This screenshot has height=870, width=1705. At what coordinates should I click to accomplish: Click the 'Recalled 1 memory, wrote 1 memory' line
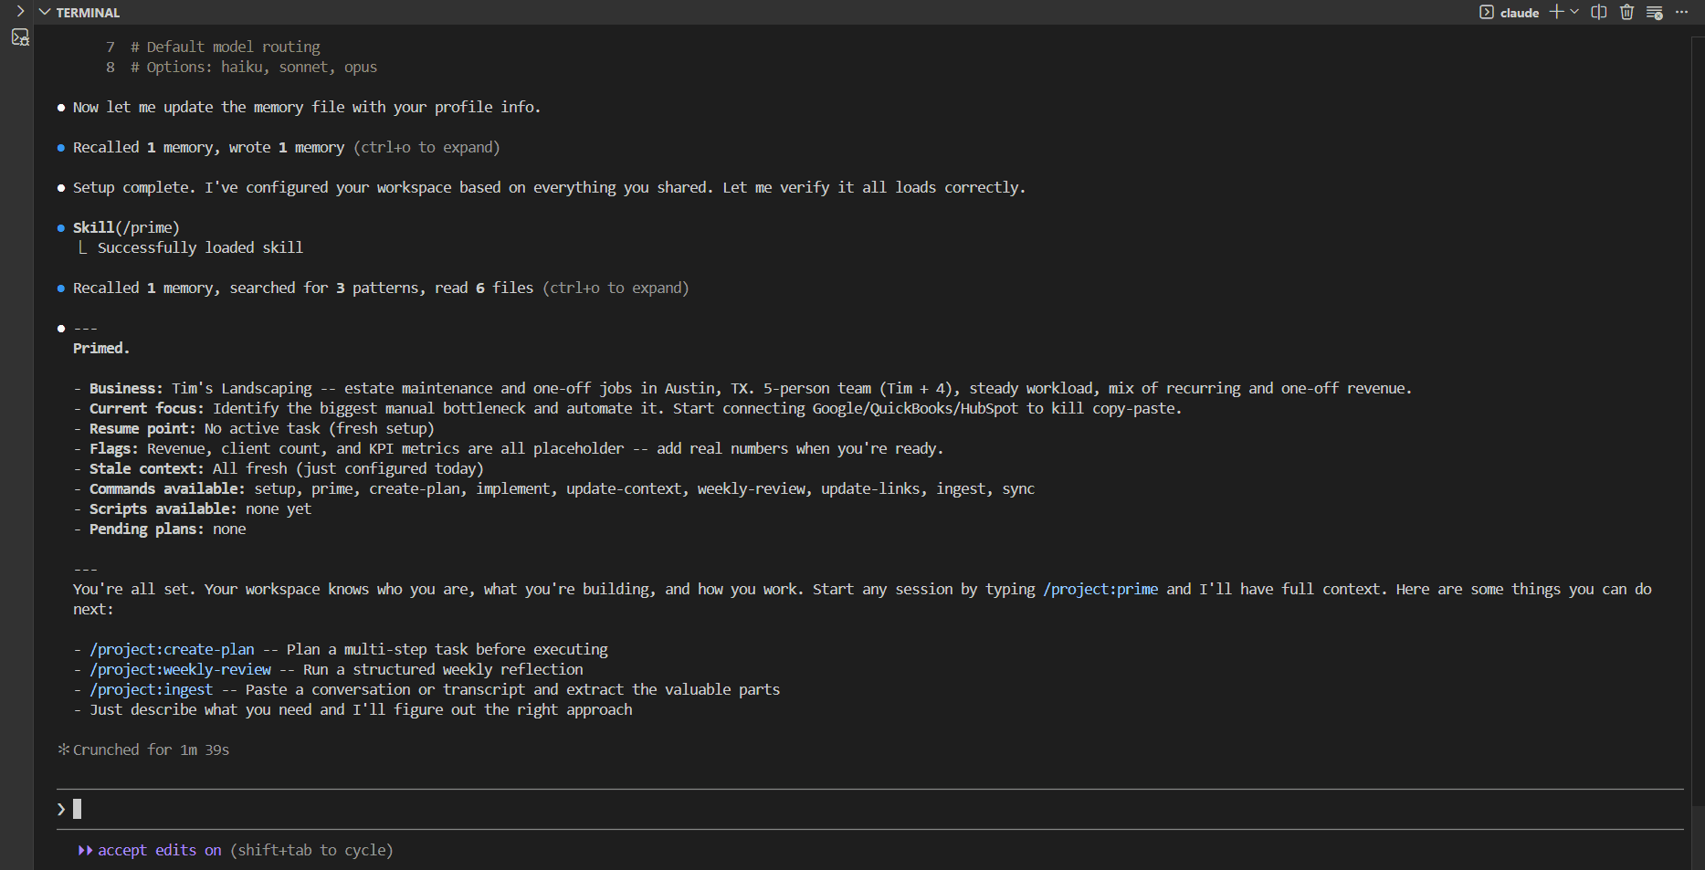pos(208,147)
